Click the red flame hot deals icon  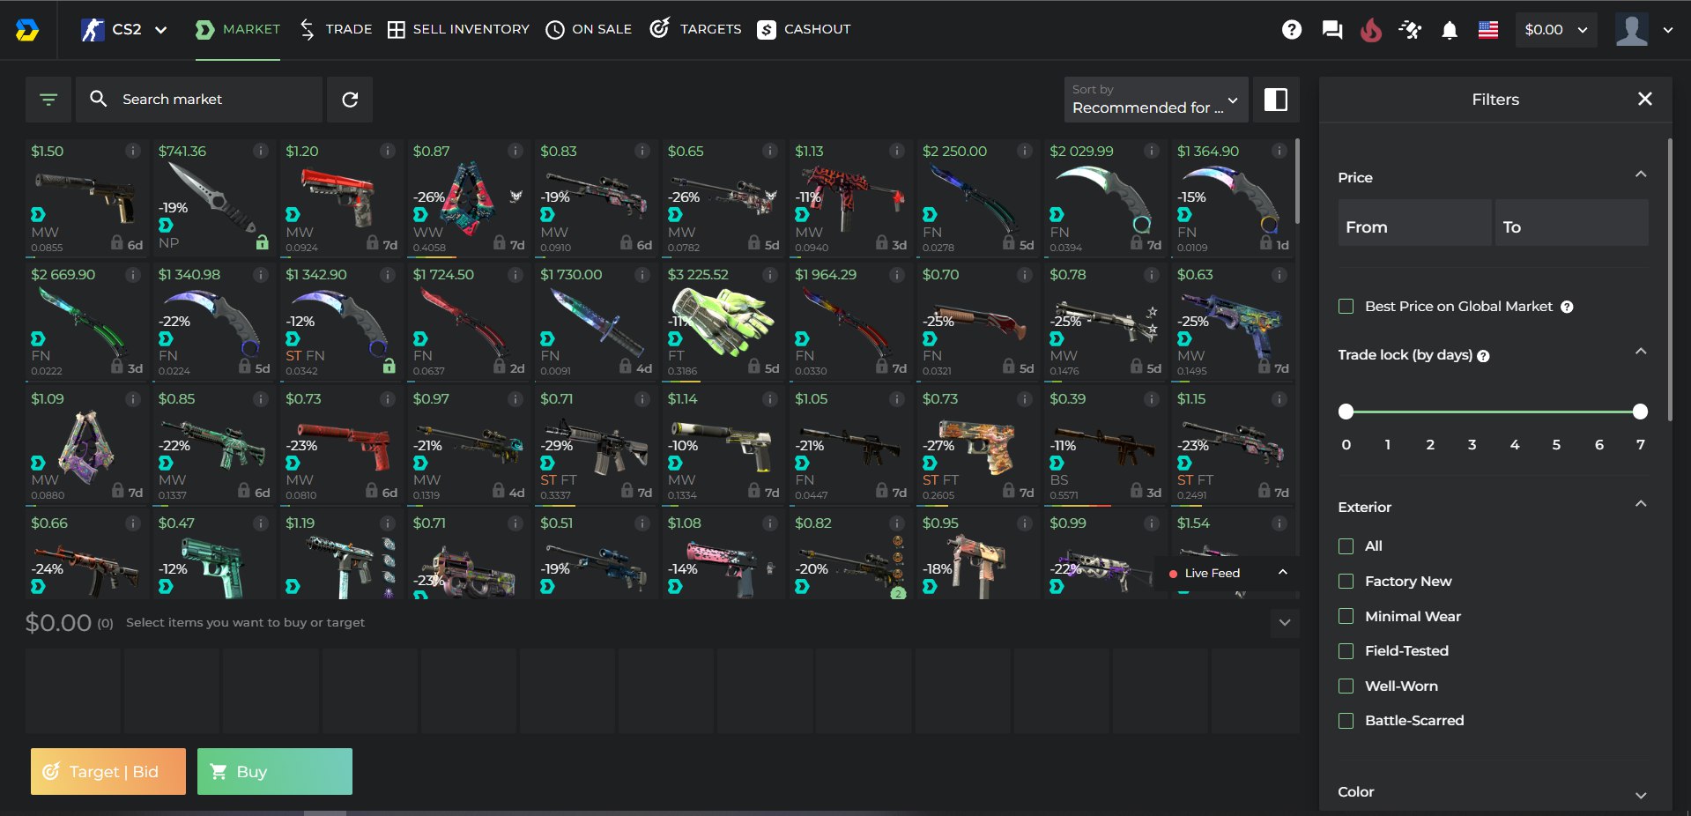tap(1371, 30)
